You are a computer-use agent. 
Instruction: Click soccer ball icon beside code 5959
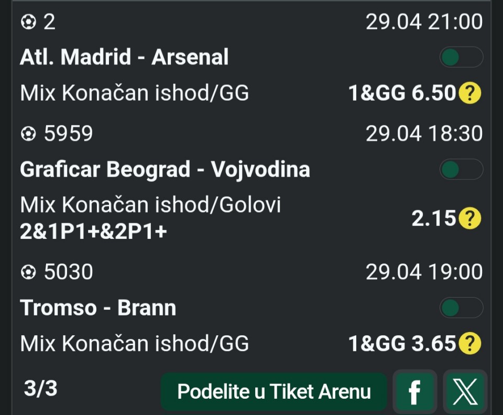point(28,134)
